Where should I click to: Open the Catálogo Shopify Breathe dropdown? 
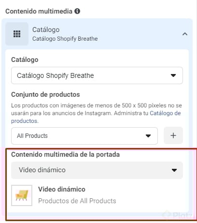[97, 75]
